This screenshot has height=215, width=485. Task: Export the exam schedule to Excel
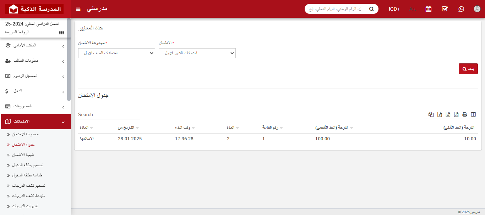[440, 114]
